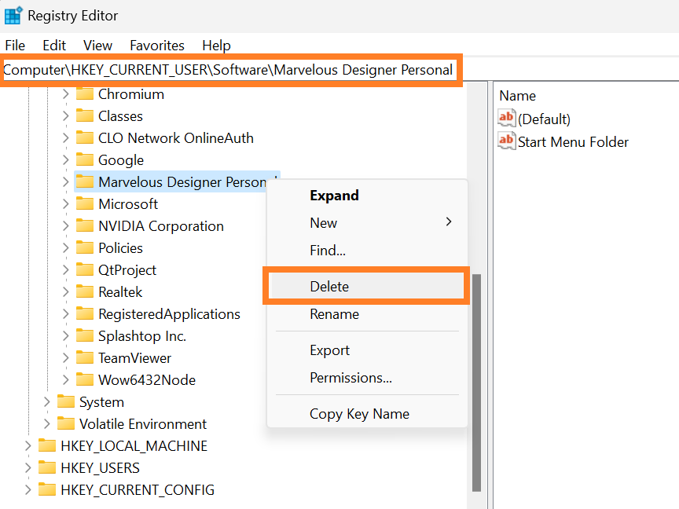The width and height of the screenshot is (679, 509).
Task: Open the Edit menu
Action: click(x=54, y=46)
